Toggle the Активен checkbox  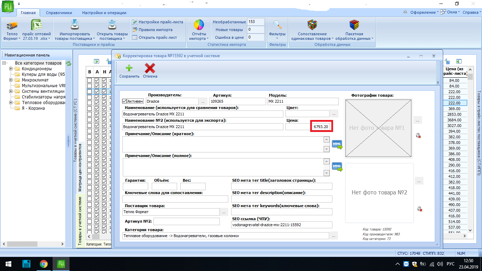pos(124,101)
